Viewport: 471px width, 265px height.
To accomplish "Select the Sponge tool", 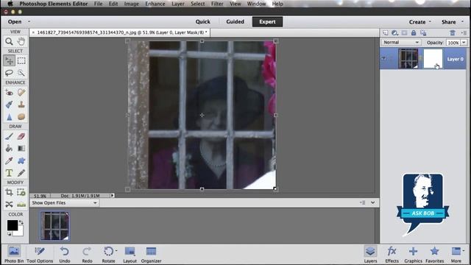I will (21, 116).
